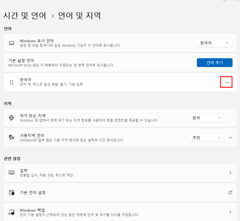Click the external link icon on 기본 언어 설정
Image resolution: width=240 pixels, height=221 pixels.
230,192
